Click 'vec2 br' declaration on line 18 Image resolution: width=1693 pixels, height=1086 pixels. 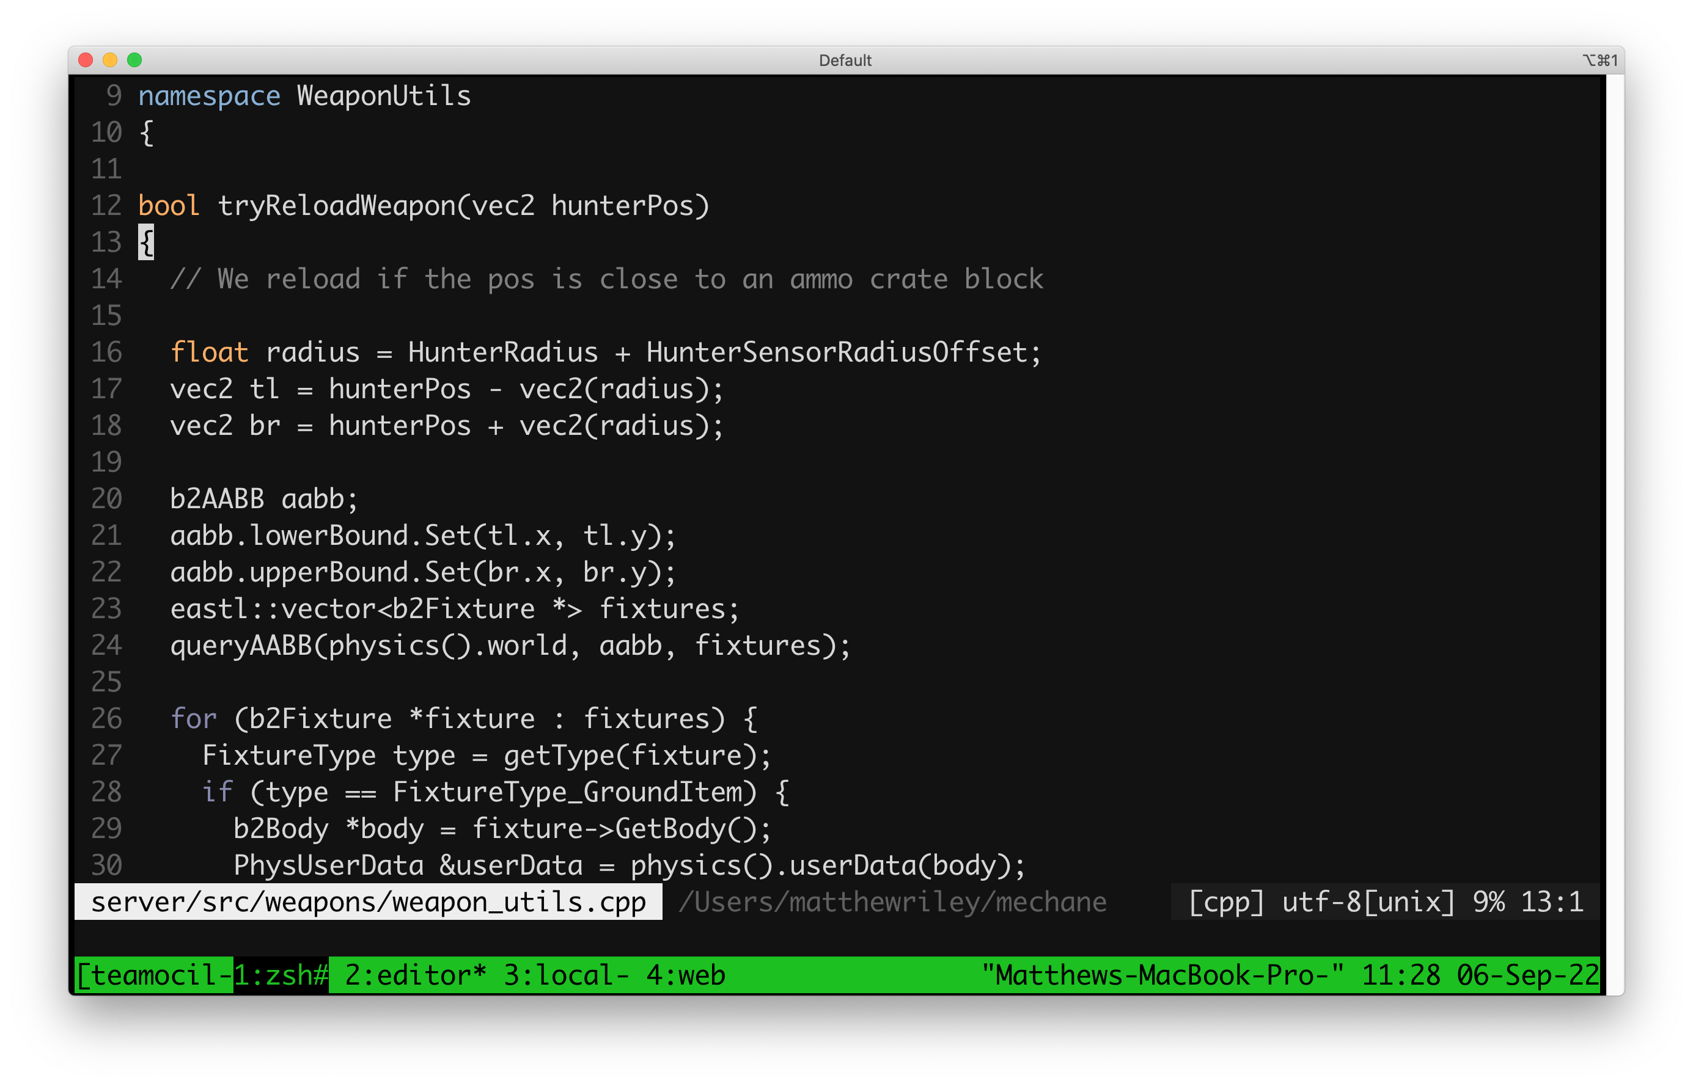tap(225, 426)
